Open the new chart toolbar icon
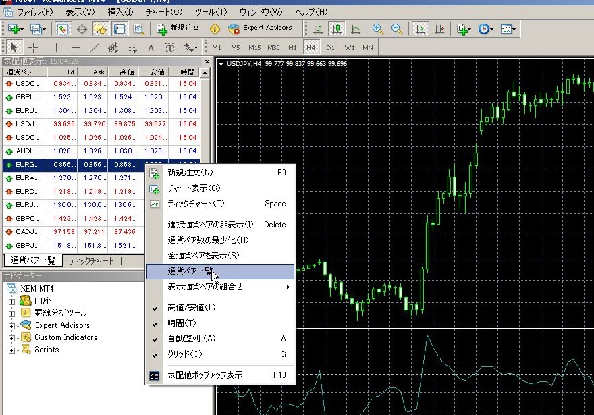Image resolution: width=594 pixels, height=415 pixels. [15, 29]
